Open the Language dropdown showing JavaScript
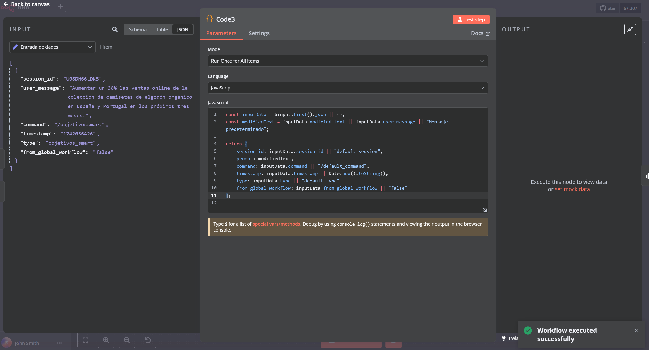This screenshot has width=649, height=350. 347,88
